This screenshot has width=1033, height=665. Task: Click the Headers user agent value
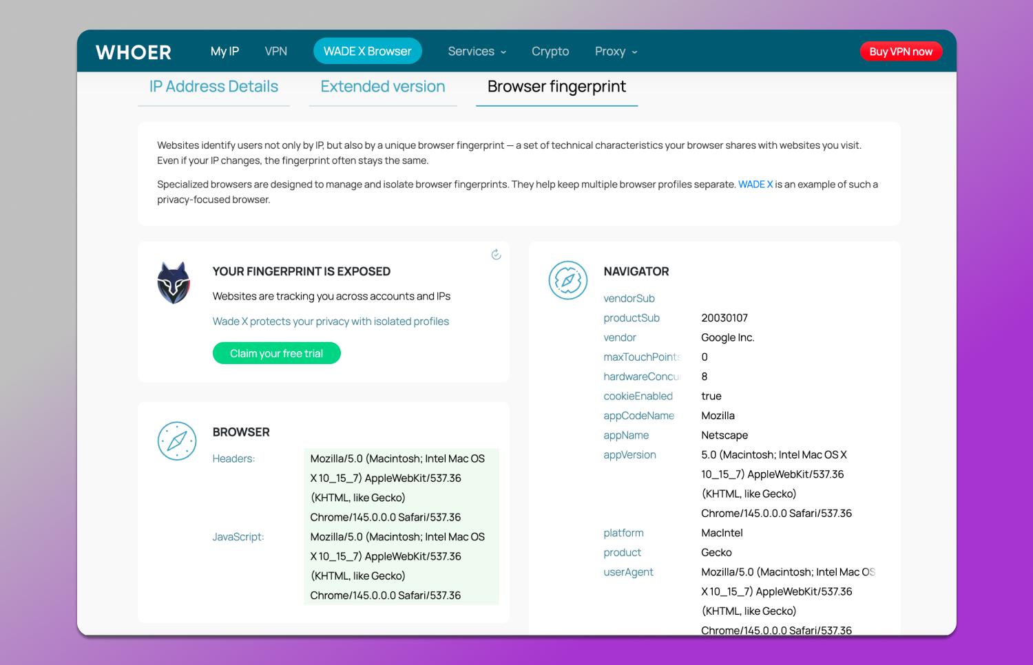pos(397,487)
